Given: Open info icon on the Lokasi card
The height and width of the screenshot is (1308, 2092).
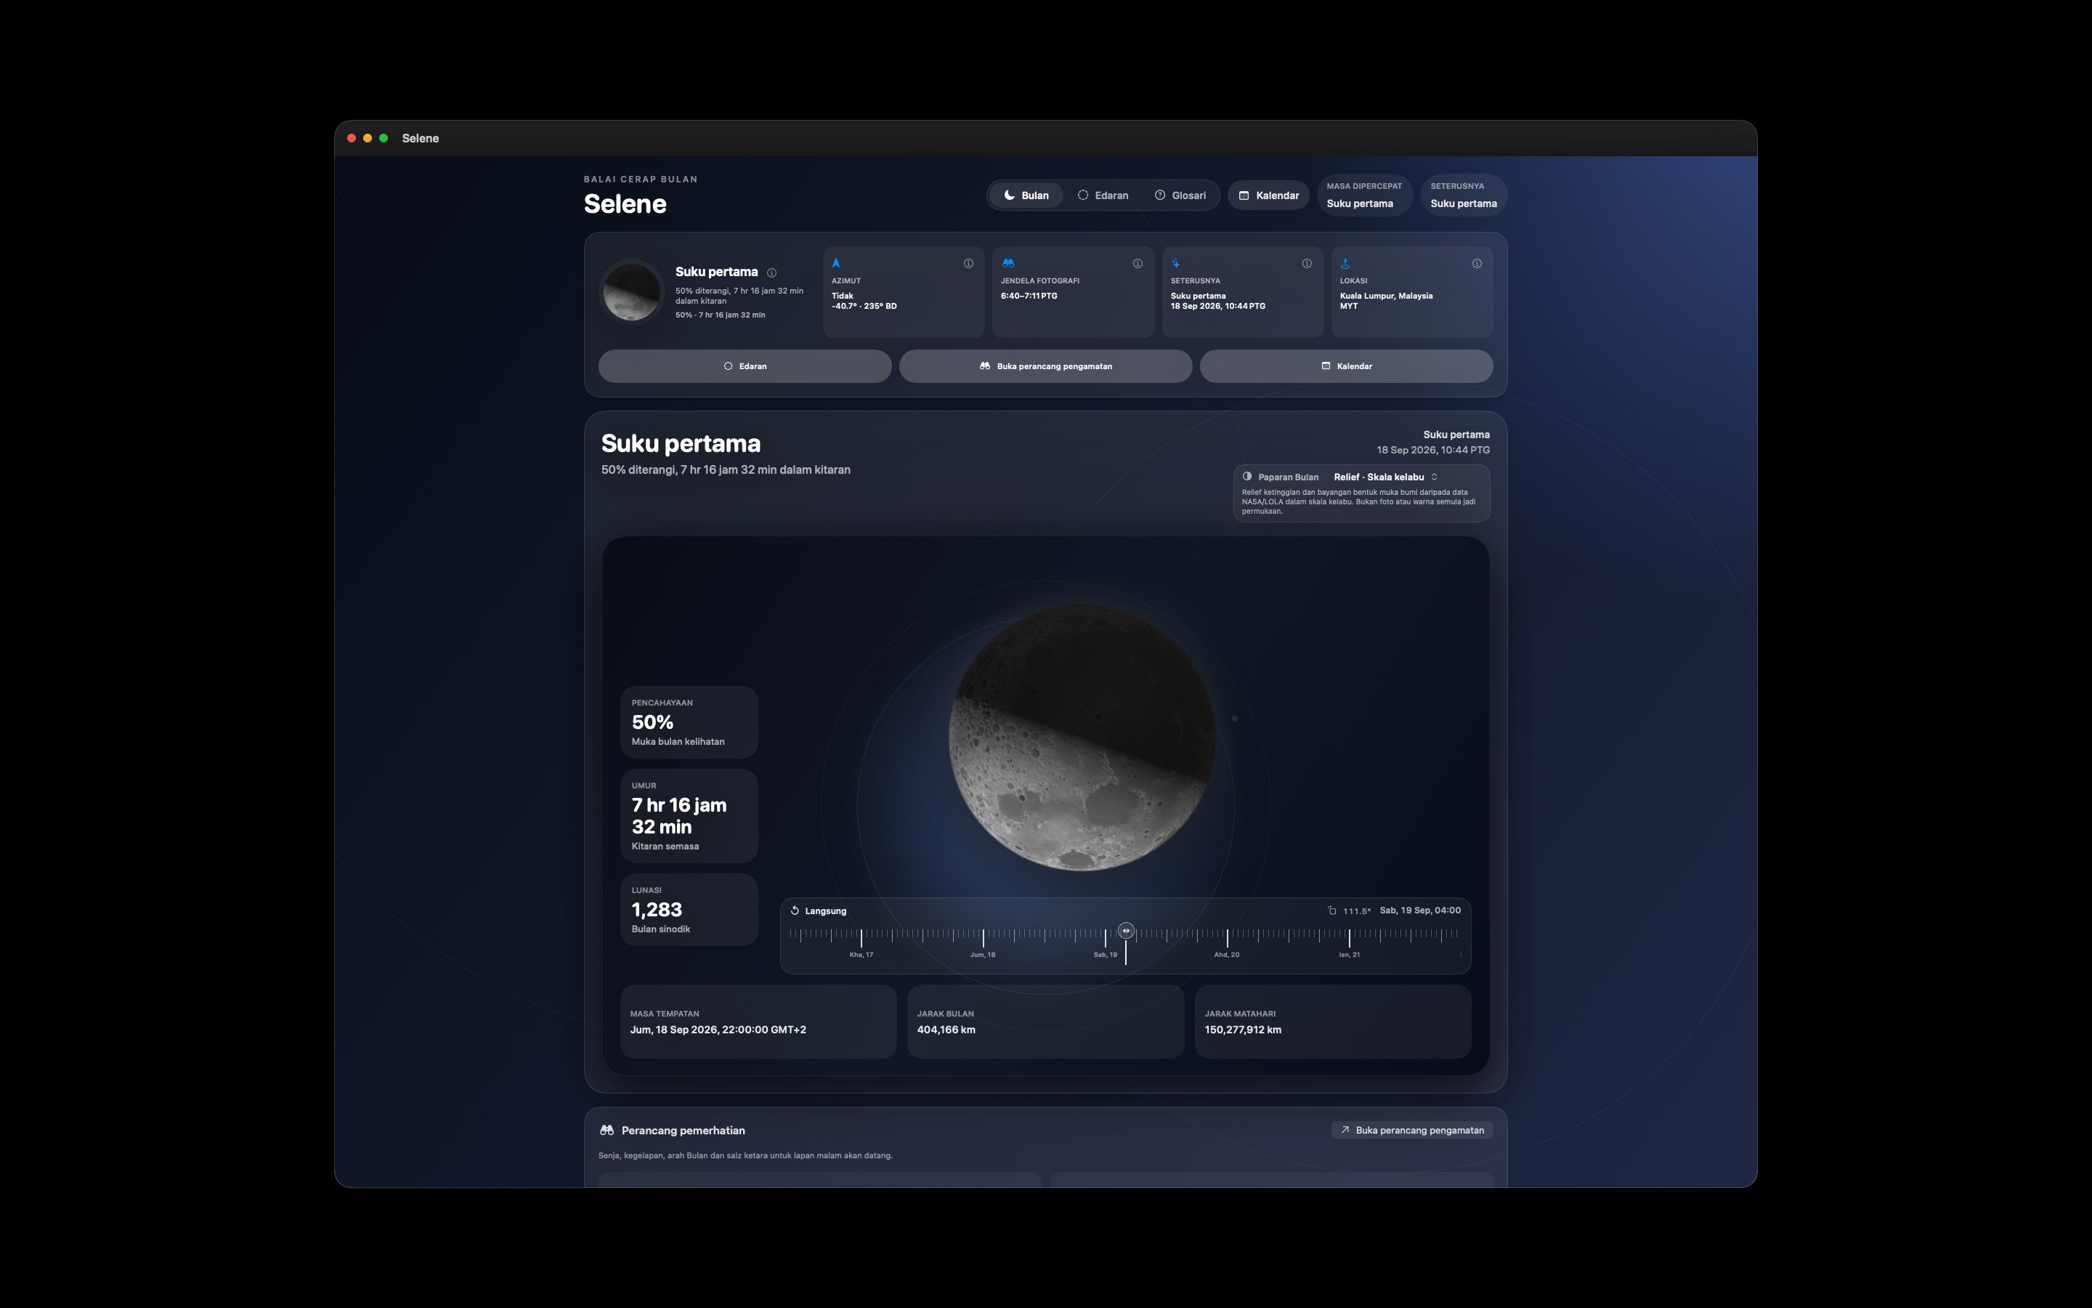Looking at the screenshot, I should pyautogui.click(x=1477, y=264).
